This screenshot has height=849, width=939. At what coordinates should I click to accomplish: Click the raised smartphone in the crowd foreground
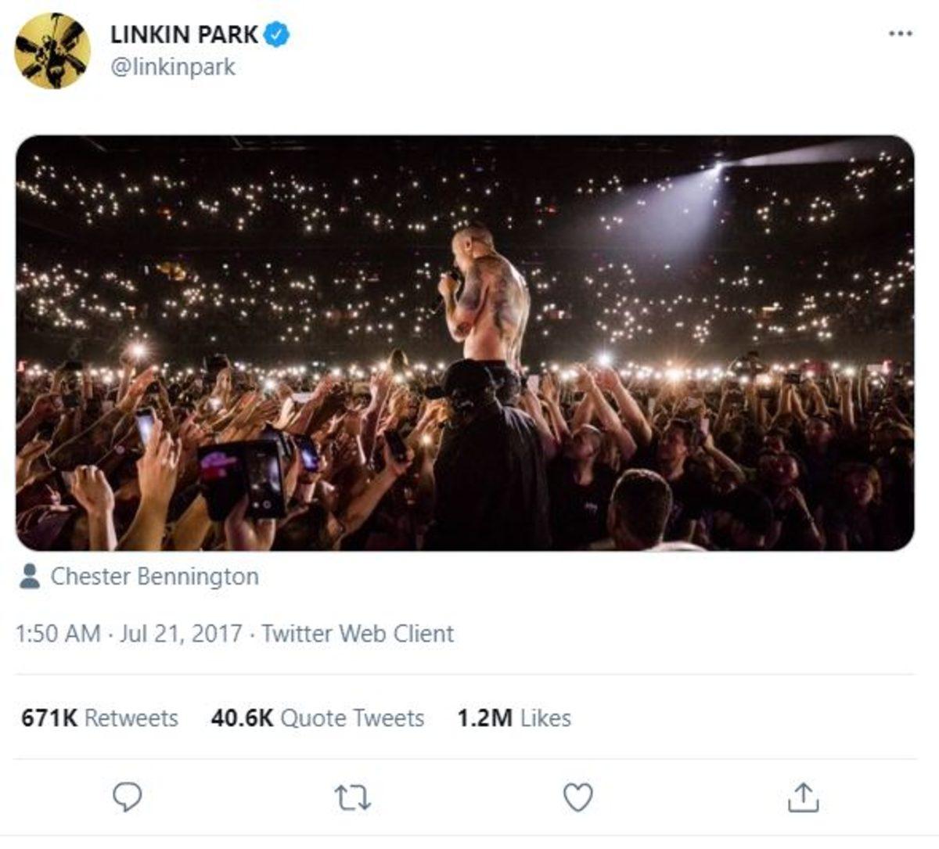click(x=264, y=477)
